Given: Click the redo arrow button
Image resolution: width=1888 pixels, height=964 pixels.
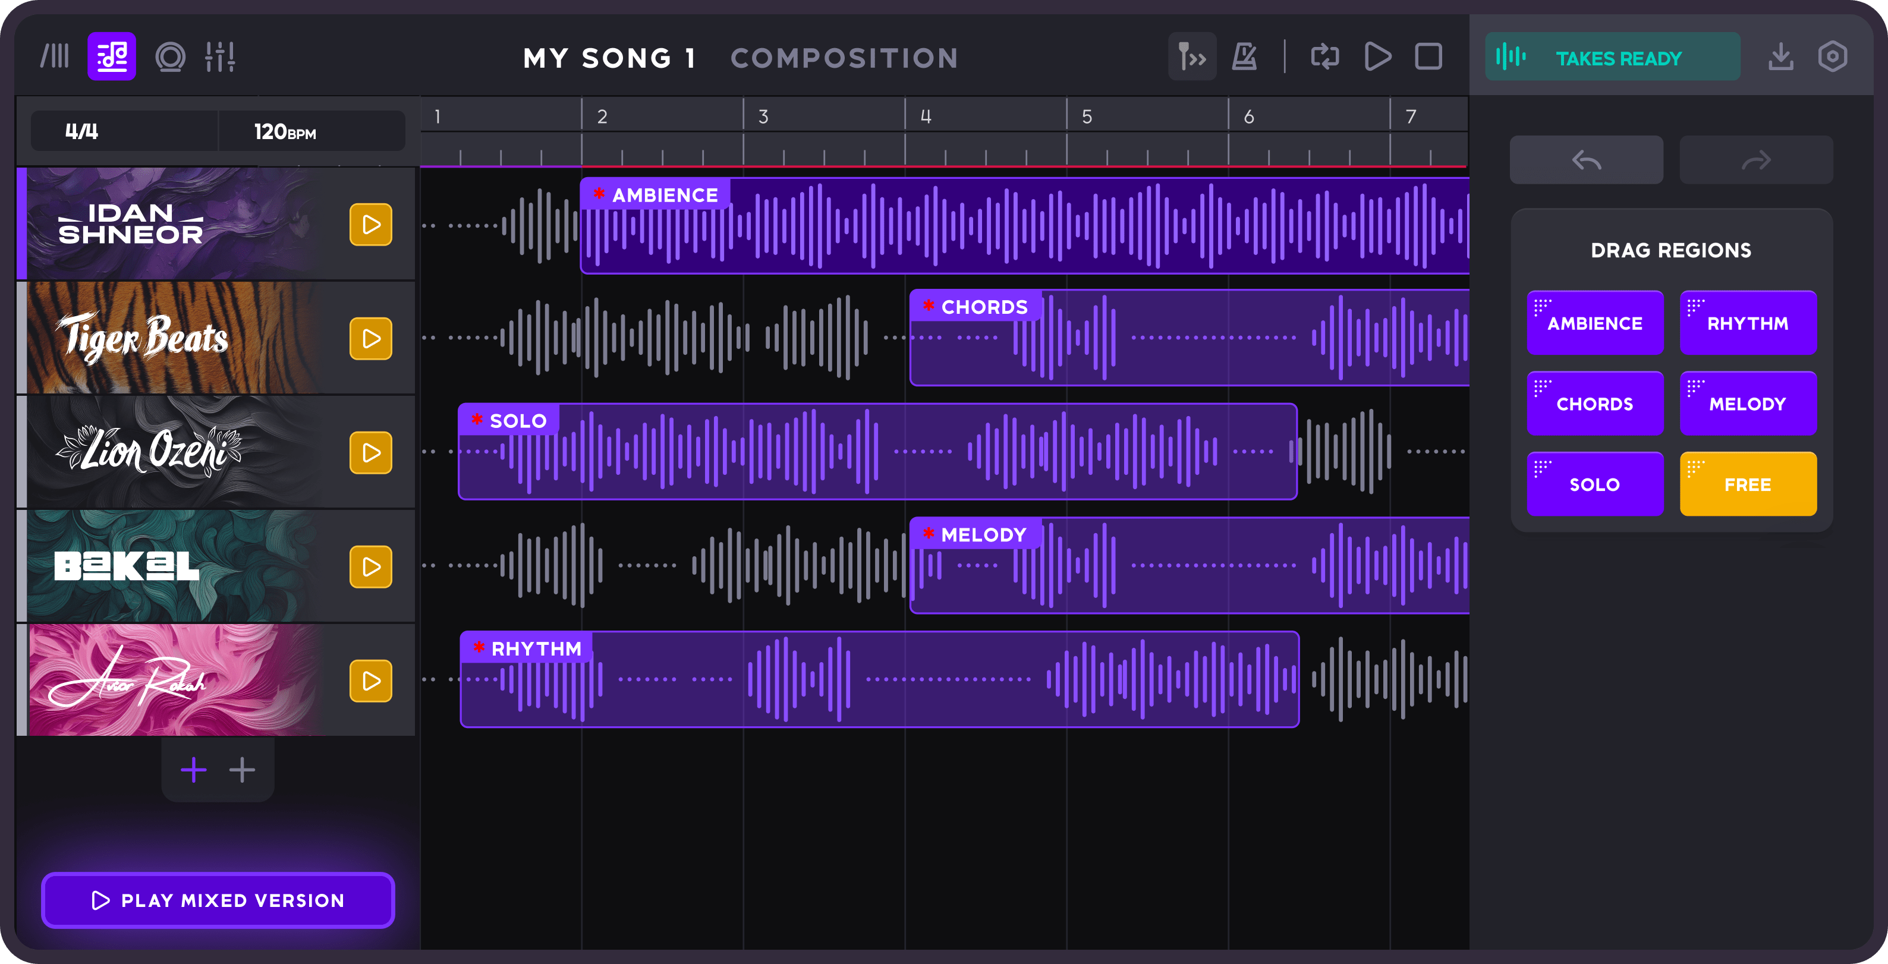Looking at the screenshot, I should (1755, 160).
